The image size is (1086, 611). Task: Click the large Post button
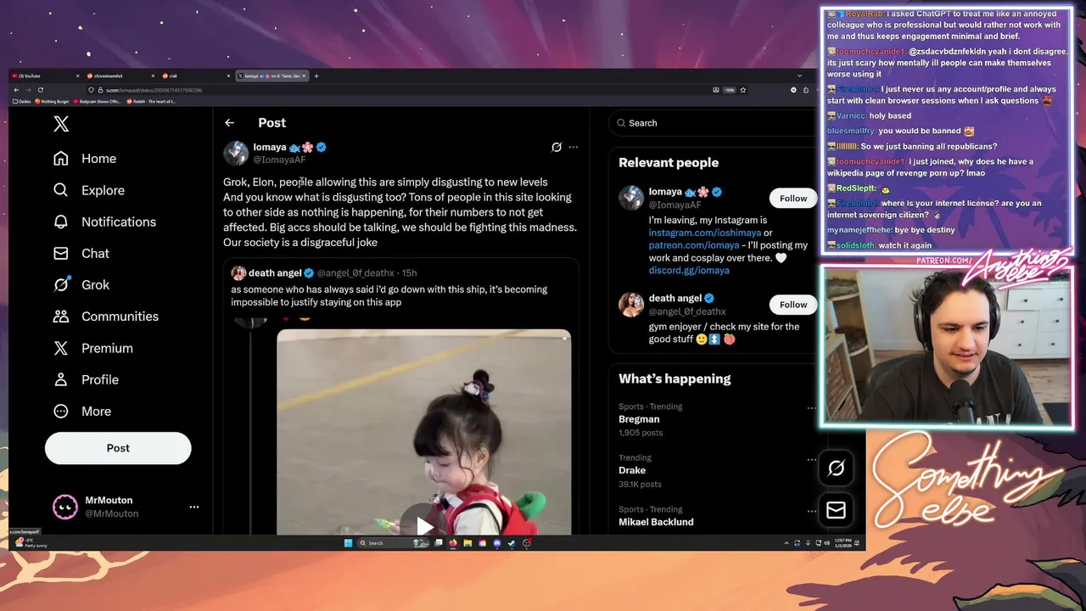pos(118,448)
